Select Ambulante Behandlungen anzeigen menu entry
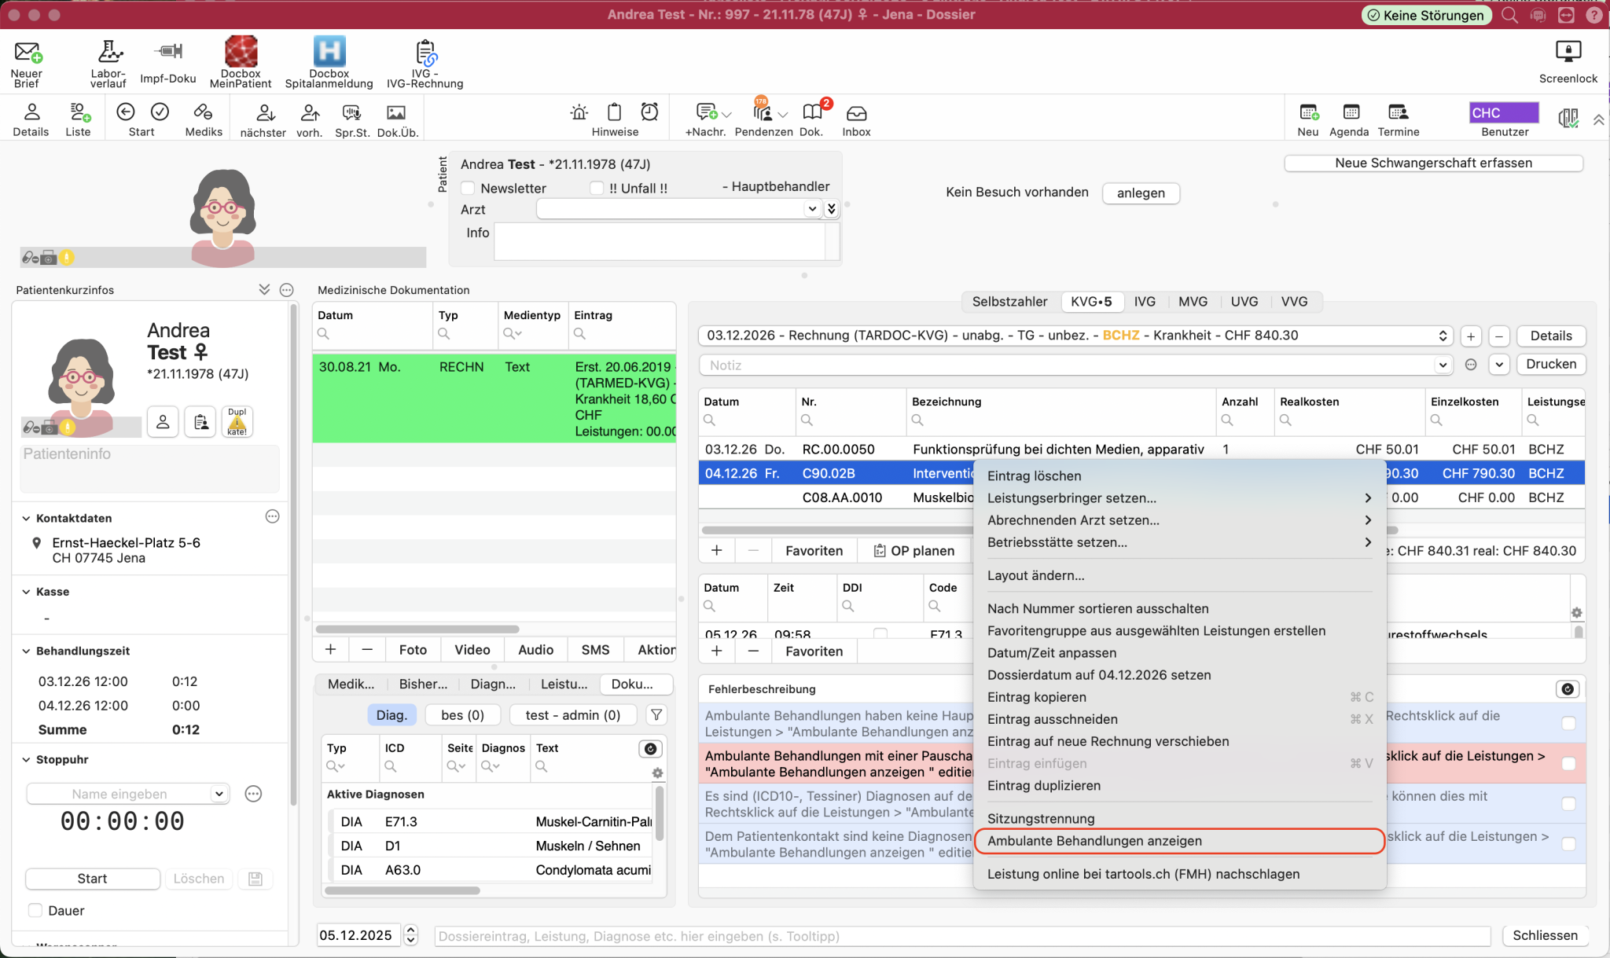 1094,841
